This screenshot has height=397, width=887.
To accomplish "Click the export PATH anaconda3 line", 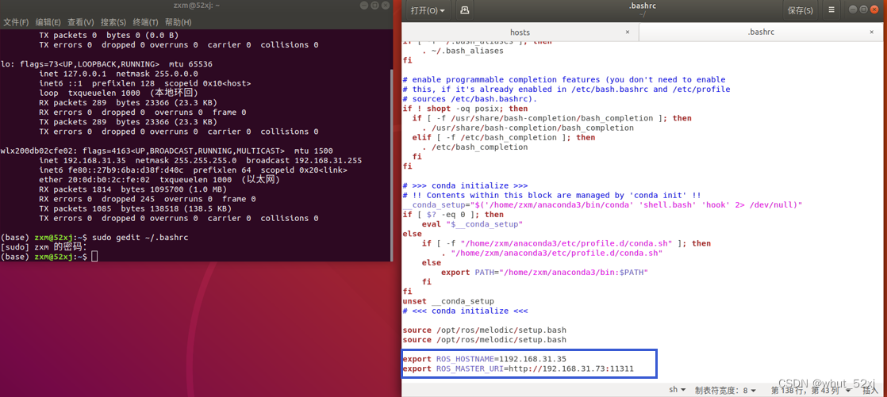I will tap(544, 273).
